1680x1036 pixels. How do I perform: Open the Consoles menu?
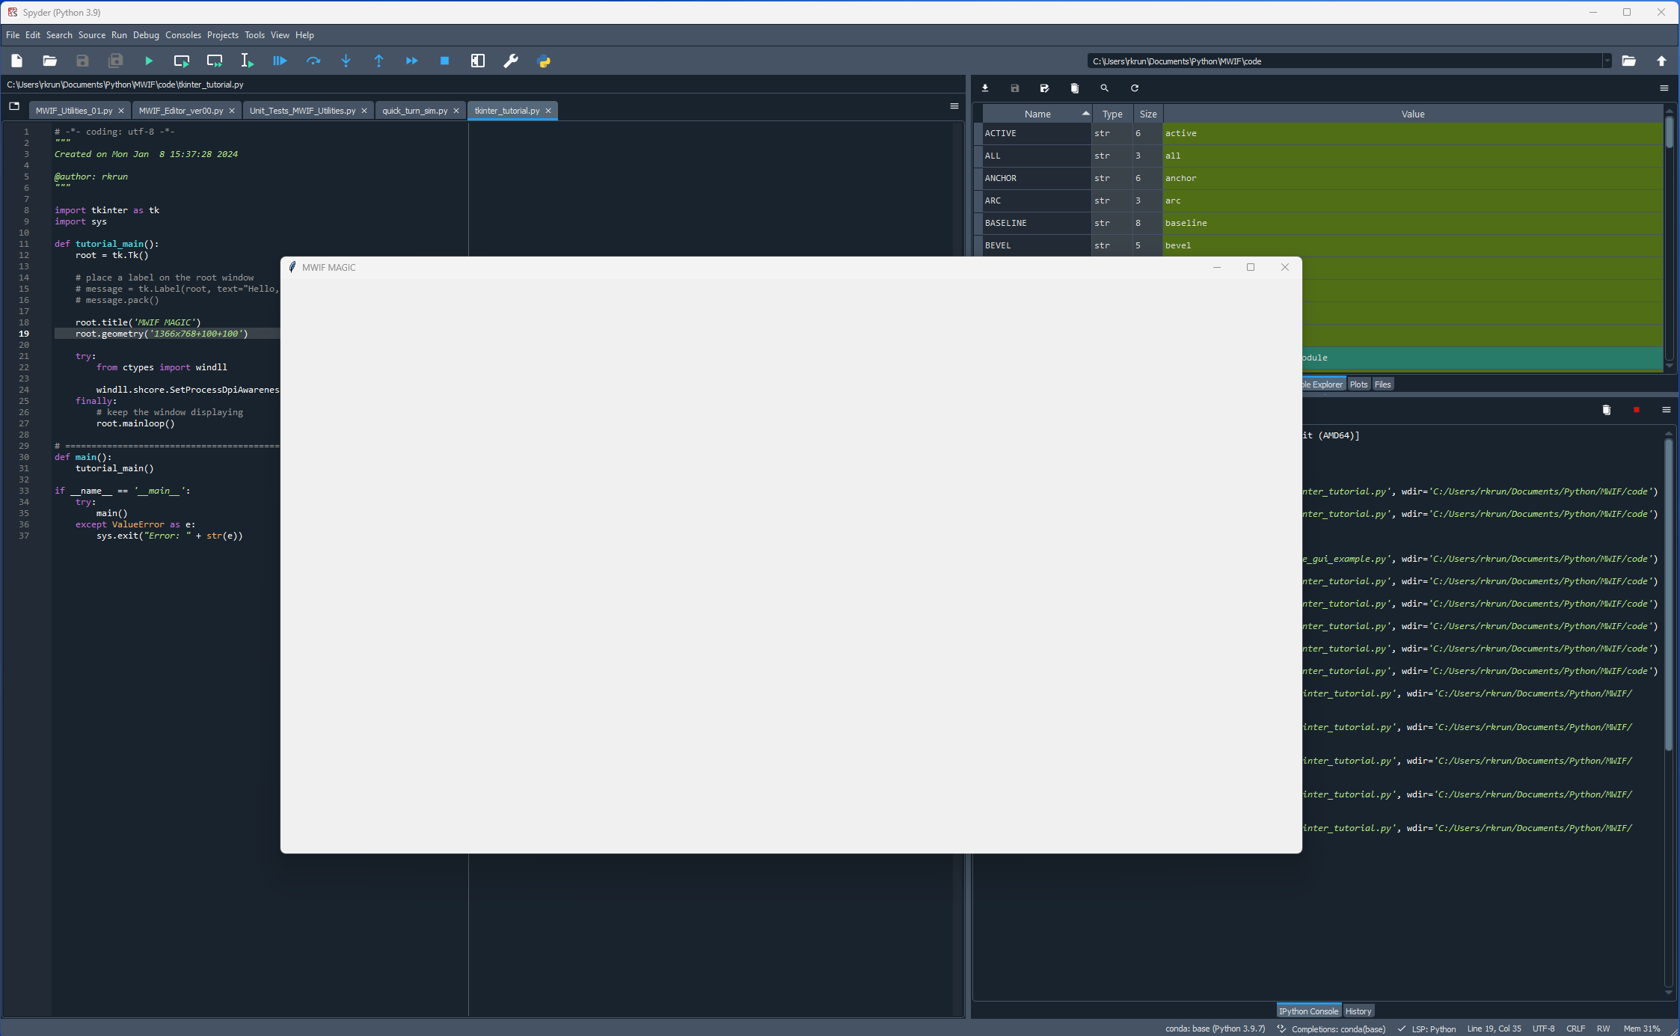(183, 35)
